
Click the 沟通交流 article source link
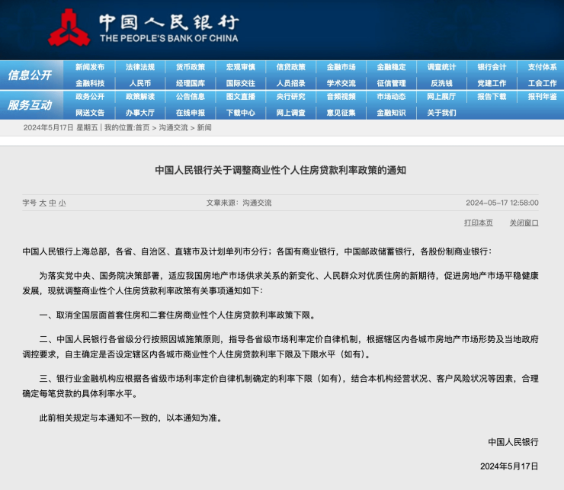tap(257, 203)
